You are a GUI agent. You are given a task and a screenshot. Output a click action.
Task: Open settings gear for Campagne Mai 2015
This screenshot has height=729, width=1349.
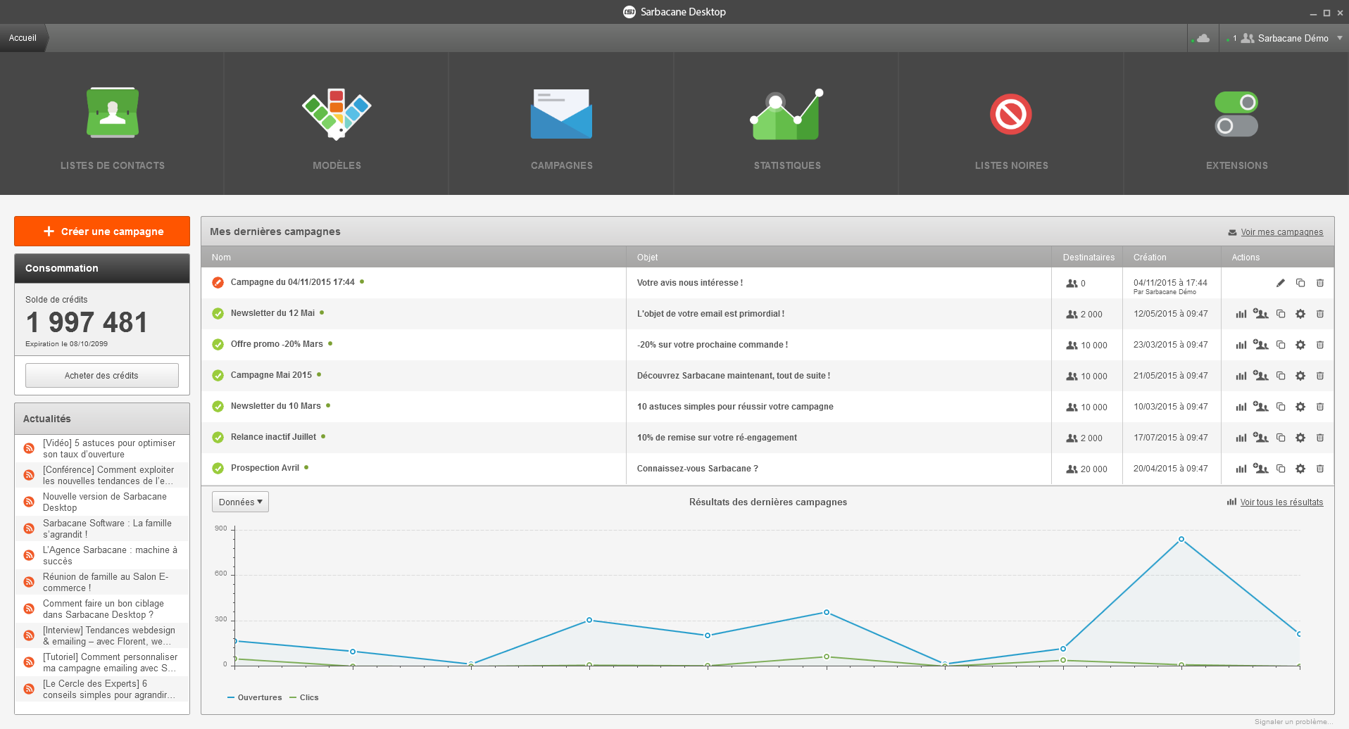click(1300, 376)
